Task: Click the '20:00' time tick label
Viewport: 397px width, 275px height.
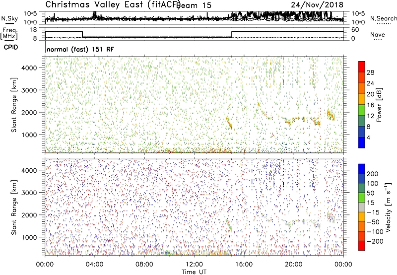Action: pyautogui.click(x=293, y=265)
